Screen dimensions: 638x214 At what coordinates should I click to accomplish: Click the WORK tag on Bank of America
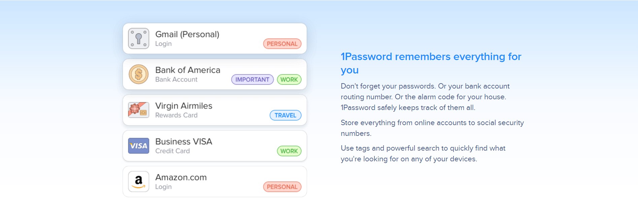289,79
